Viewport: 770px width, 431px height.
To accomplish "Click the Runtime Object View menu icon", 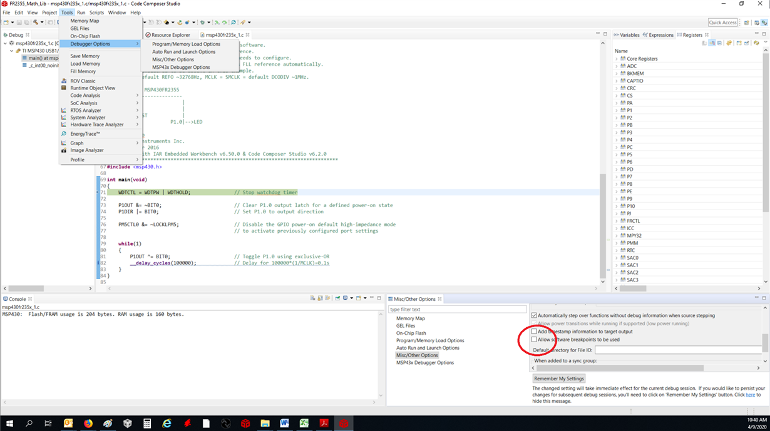I will [64, 88].
